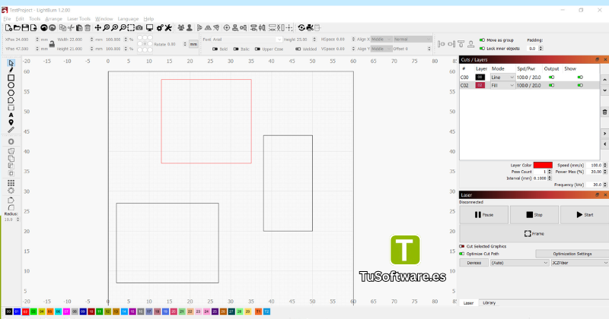Screen dimensions: 609x319
Task: Open the Align Y dropdown
Action: click(381, 49)
